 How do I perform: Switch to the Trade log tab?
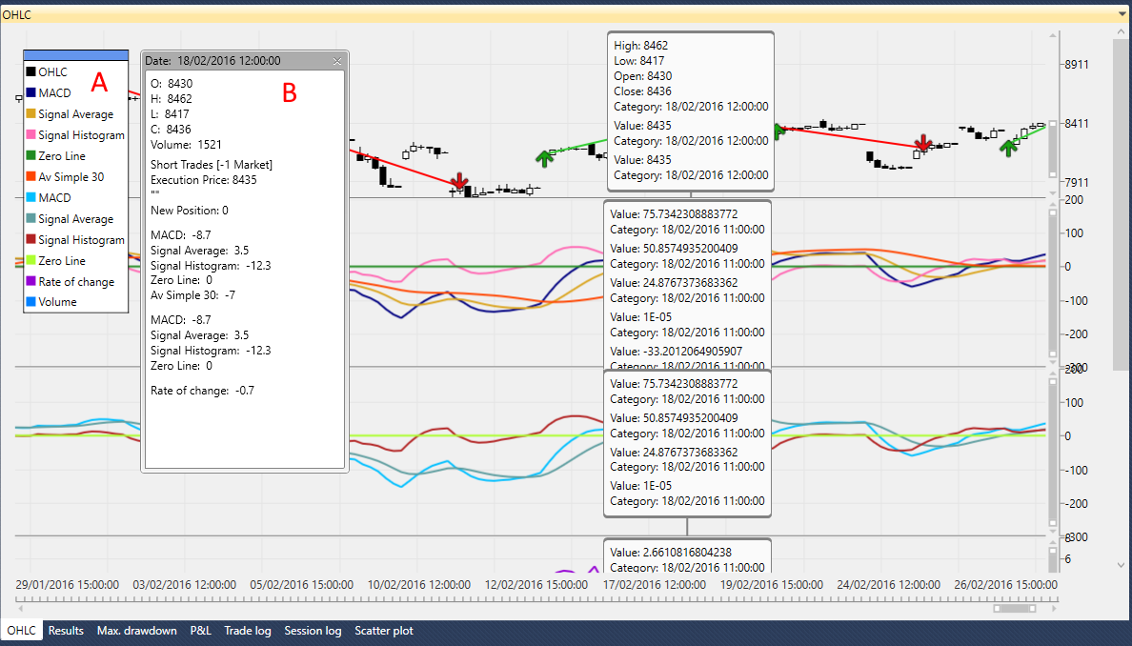click(247, 630)
